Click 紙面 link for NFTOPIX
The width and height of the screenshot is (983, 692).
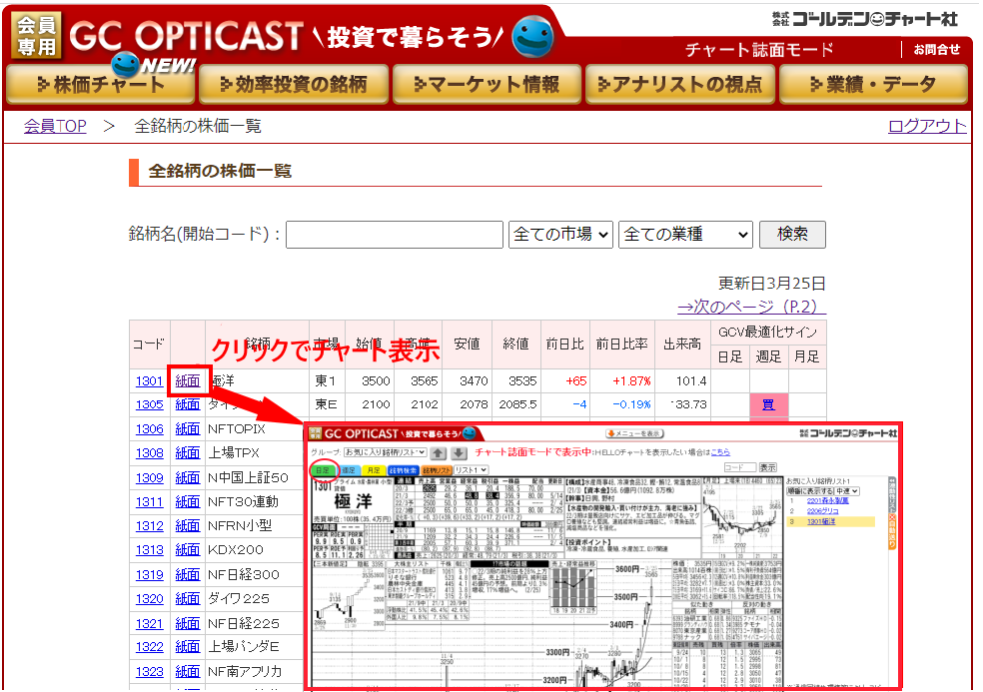pyautogui.click(x=188, y=429)
